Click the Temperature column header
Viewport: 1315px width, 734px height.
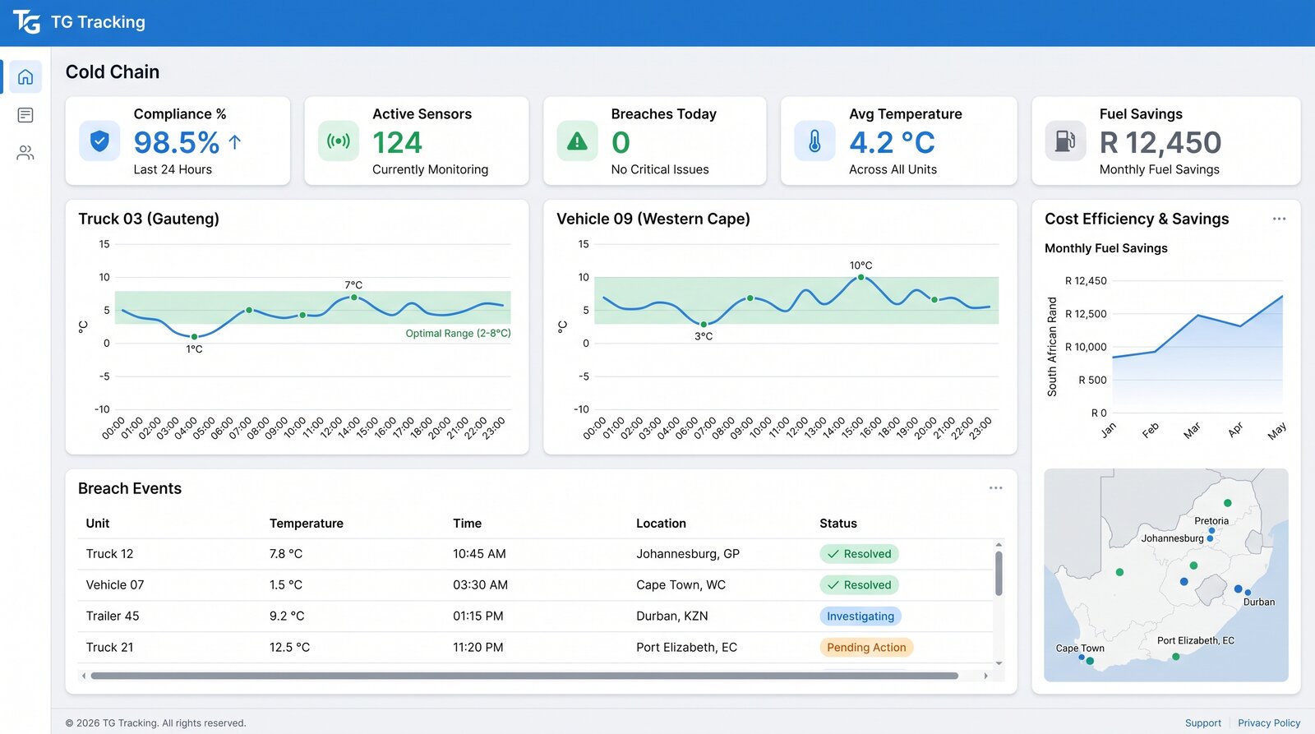[307, 524]
